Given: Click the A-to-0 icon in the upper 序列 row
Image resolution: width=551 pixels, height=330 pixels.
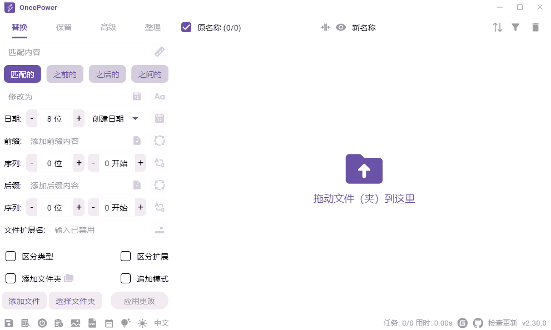Looking at the screenshot, I should (160, 163).
